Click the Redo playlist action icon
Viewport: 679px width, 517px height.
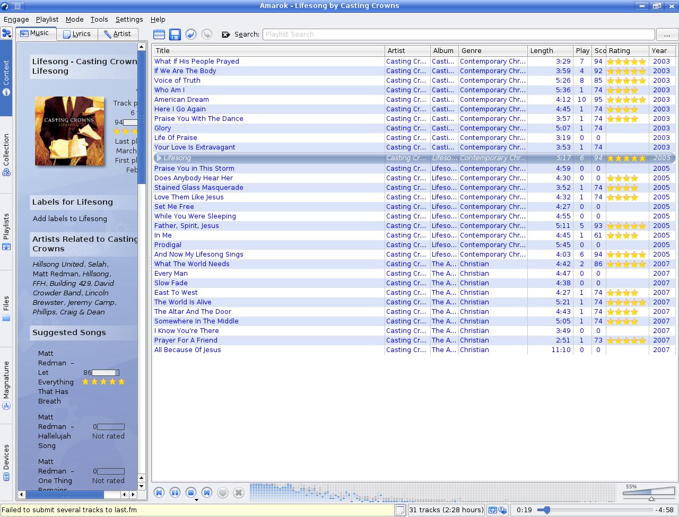(x=207, y=34)
